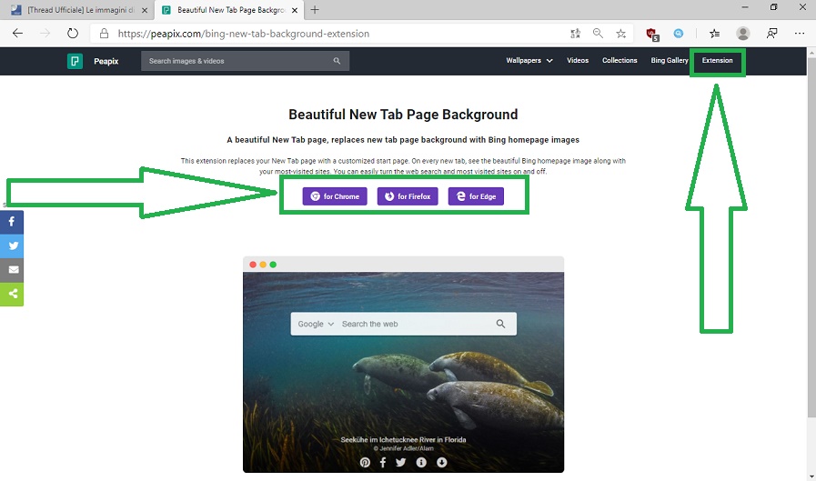Open the translate page icon in address bar

[x=575, y=34]
